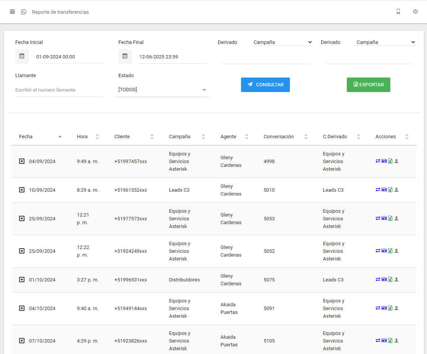Click the CONSULTAR button
Screen dimensions: 427x354
pos(265,85)
